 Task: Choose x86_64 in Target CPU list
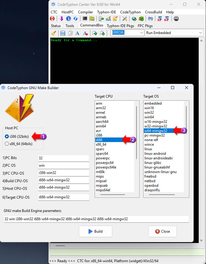[101, 144]
